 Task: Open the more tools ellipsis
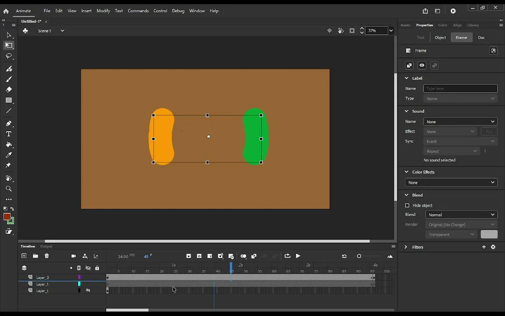(x=9, y=200)
